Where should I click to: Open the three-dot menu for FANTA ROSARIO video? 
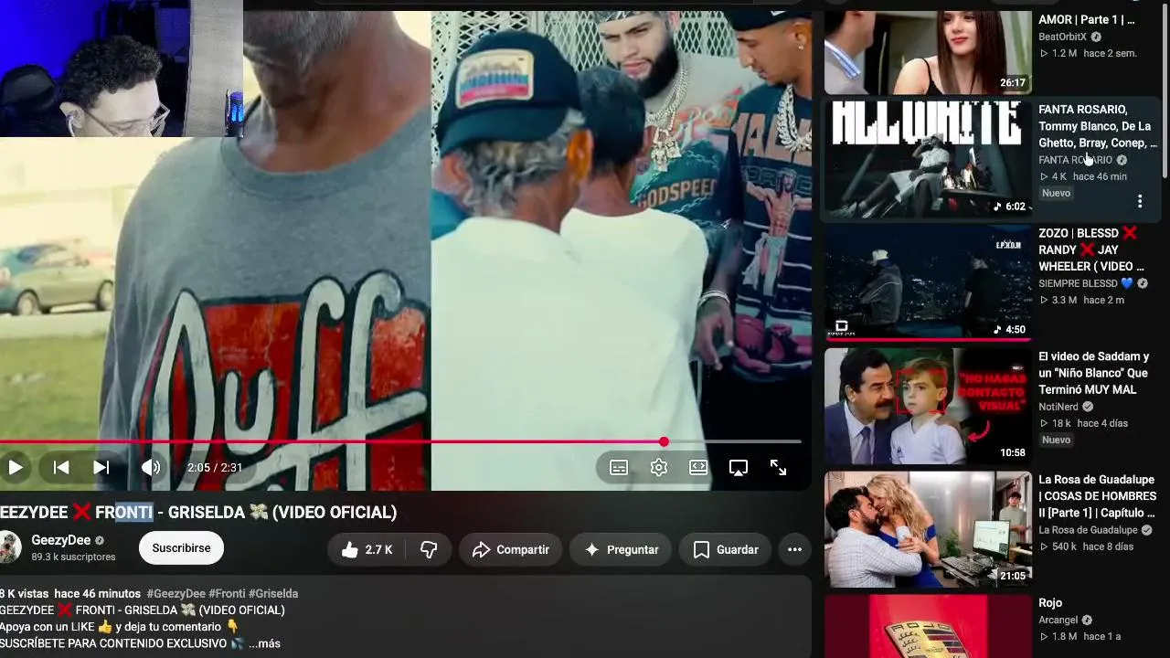pyautogui.click(x=1140, y=201)
